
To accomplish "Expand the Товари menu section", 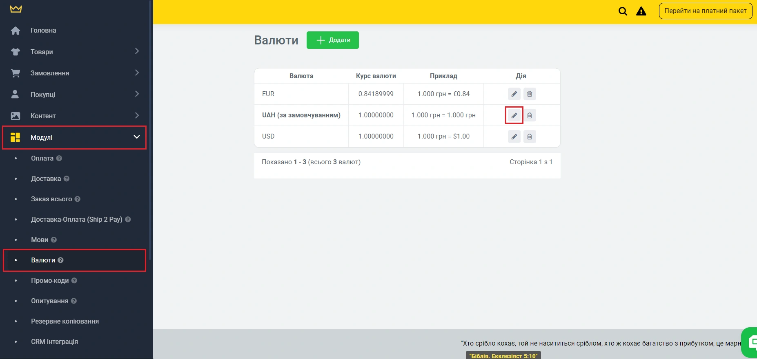I will tap(137, 51).
